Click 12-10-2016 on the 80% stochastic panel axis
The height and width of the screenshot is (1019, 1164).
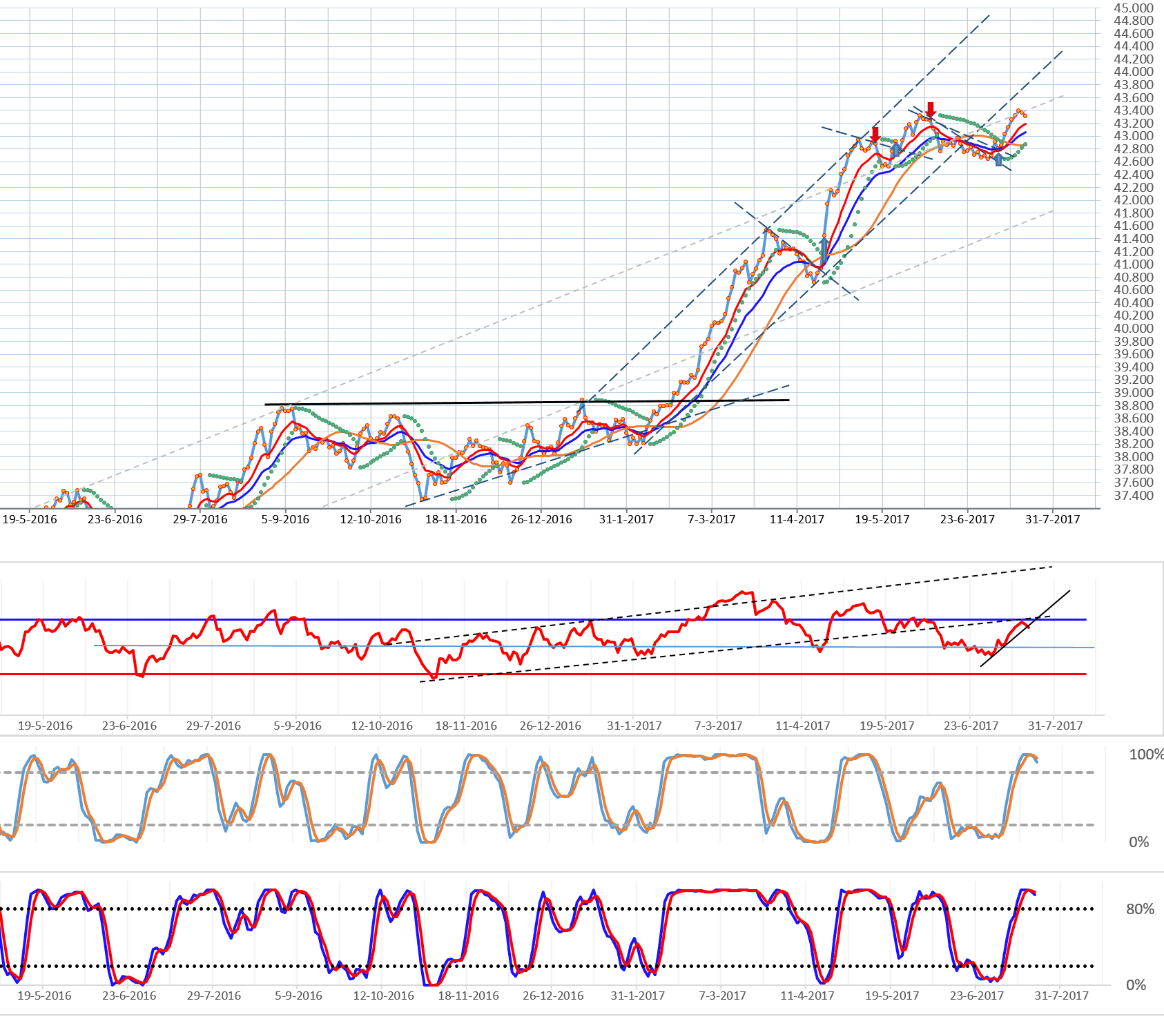click(x=384, y=996)
